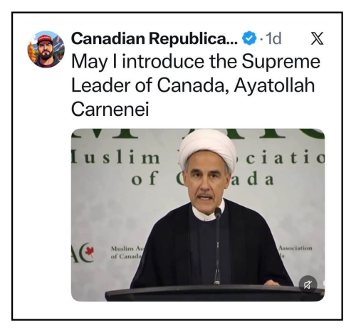
Task: Click the large green 'of' banner text
Action: click(x=145, y=179)
